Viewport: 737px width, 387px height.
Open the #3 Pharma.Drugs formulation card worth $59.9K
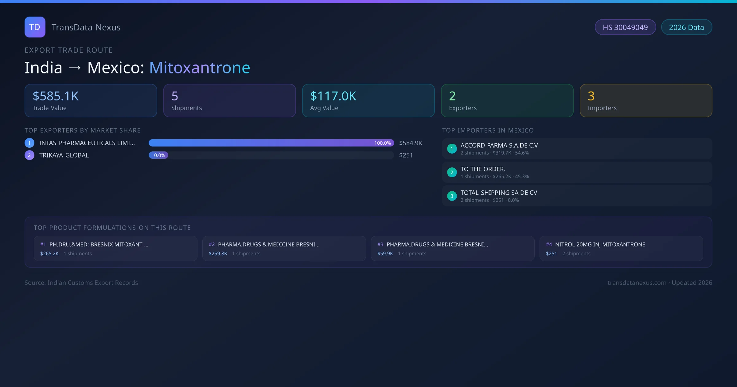point(452,248)
